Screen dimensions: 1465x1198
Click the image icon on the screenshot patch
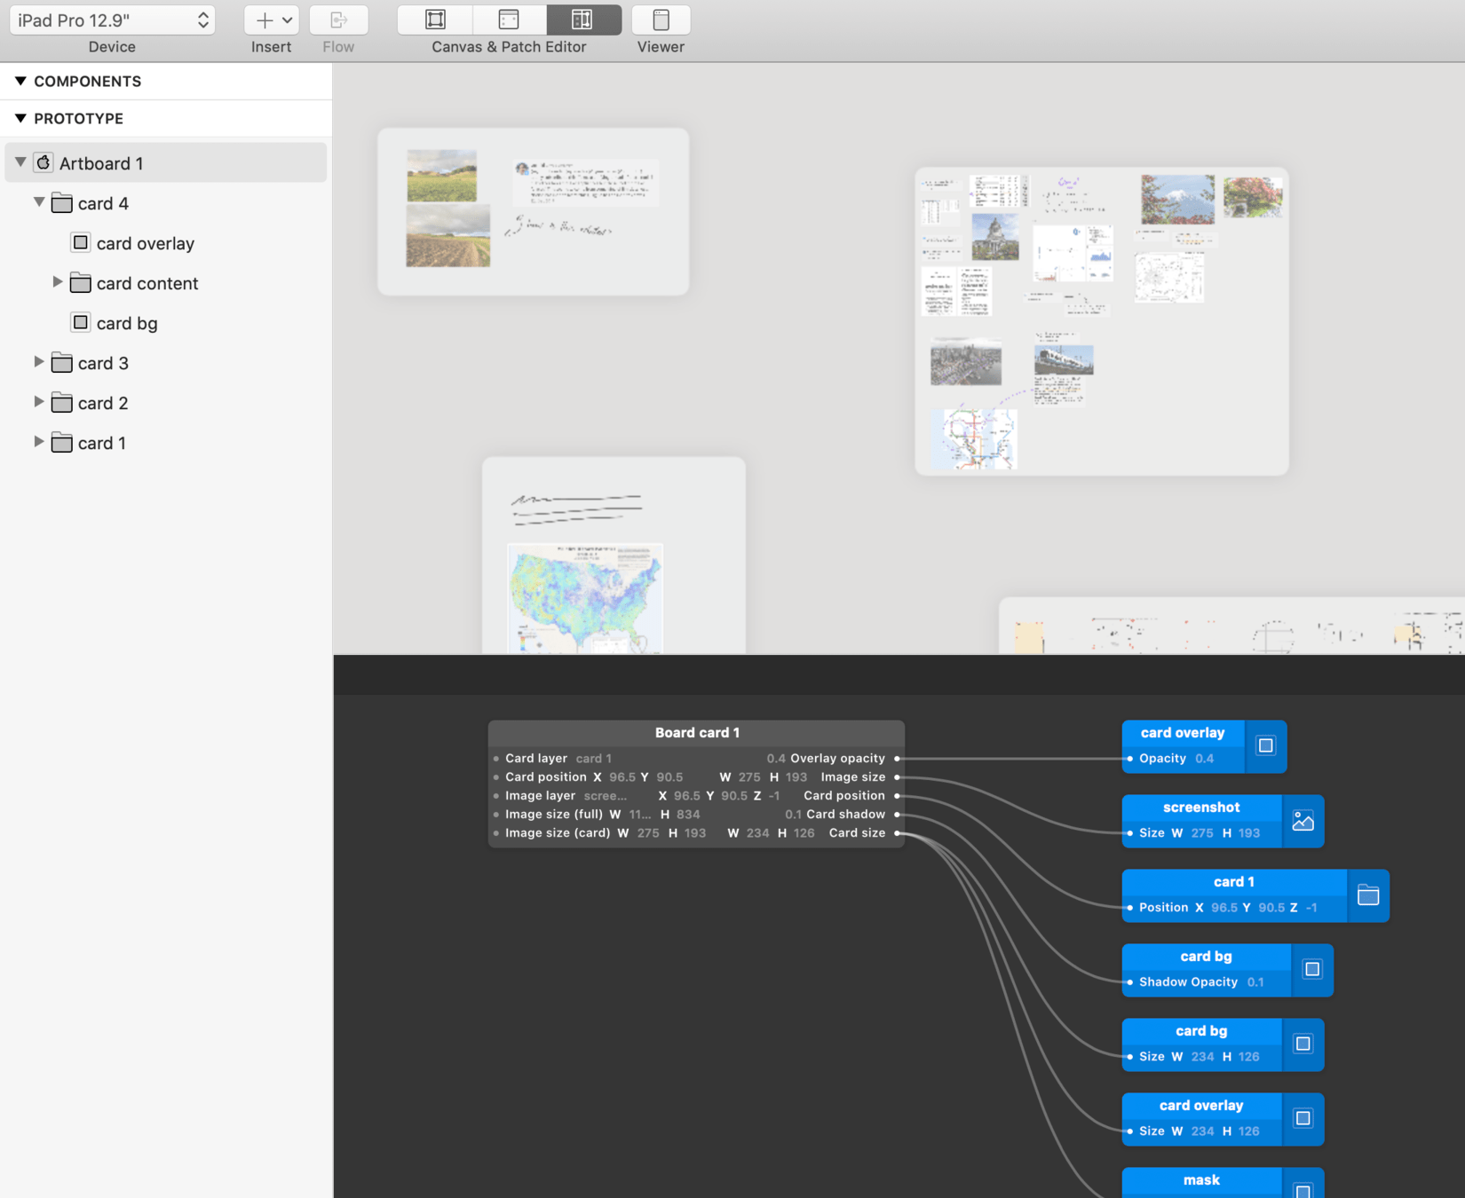[x=1303, y=820]
